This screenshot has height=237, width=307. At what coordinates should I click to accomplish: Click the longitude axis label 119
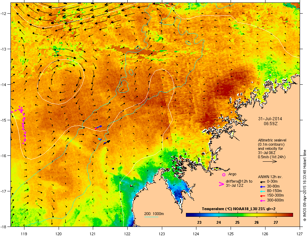[x=24, y=234]
